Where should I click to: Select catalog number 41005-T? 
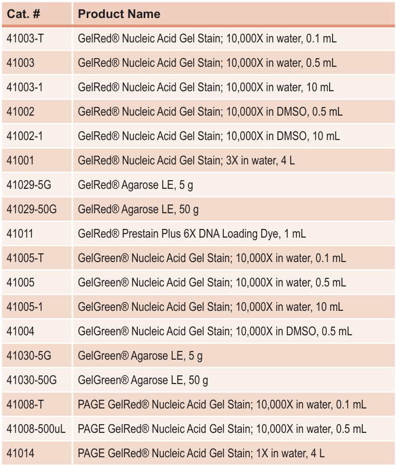[x=25, y=258]
